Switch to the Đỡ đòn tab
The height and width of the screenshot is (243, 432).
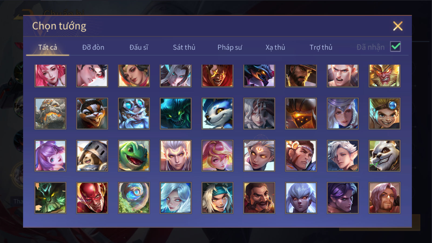(x=93, y=47)
